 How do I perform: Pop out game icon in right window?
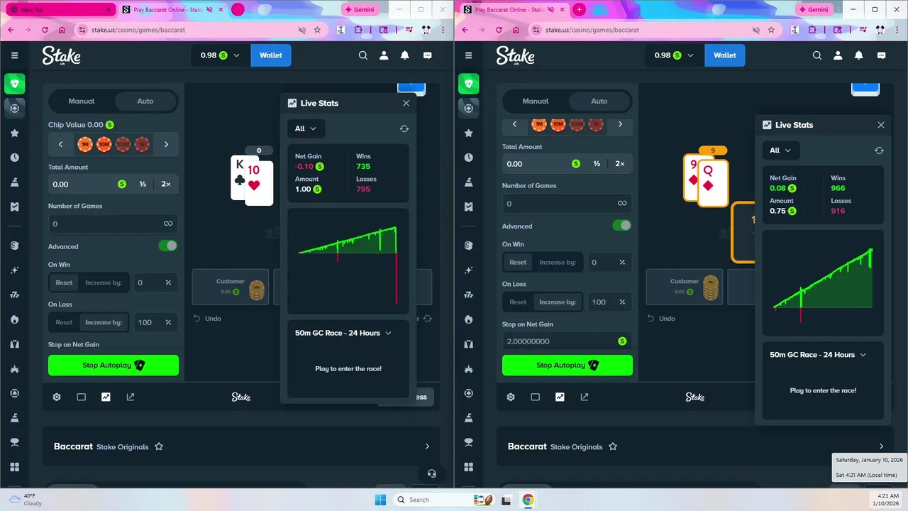point(585,397)
